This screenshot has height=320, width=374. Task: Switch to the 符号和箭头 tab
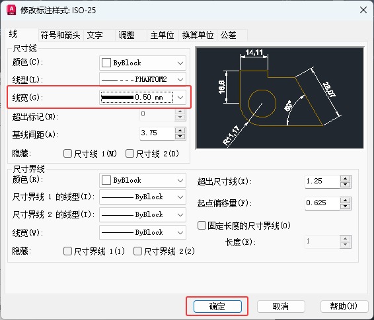click(x=60, y=35)
